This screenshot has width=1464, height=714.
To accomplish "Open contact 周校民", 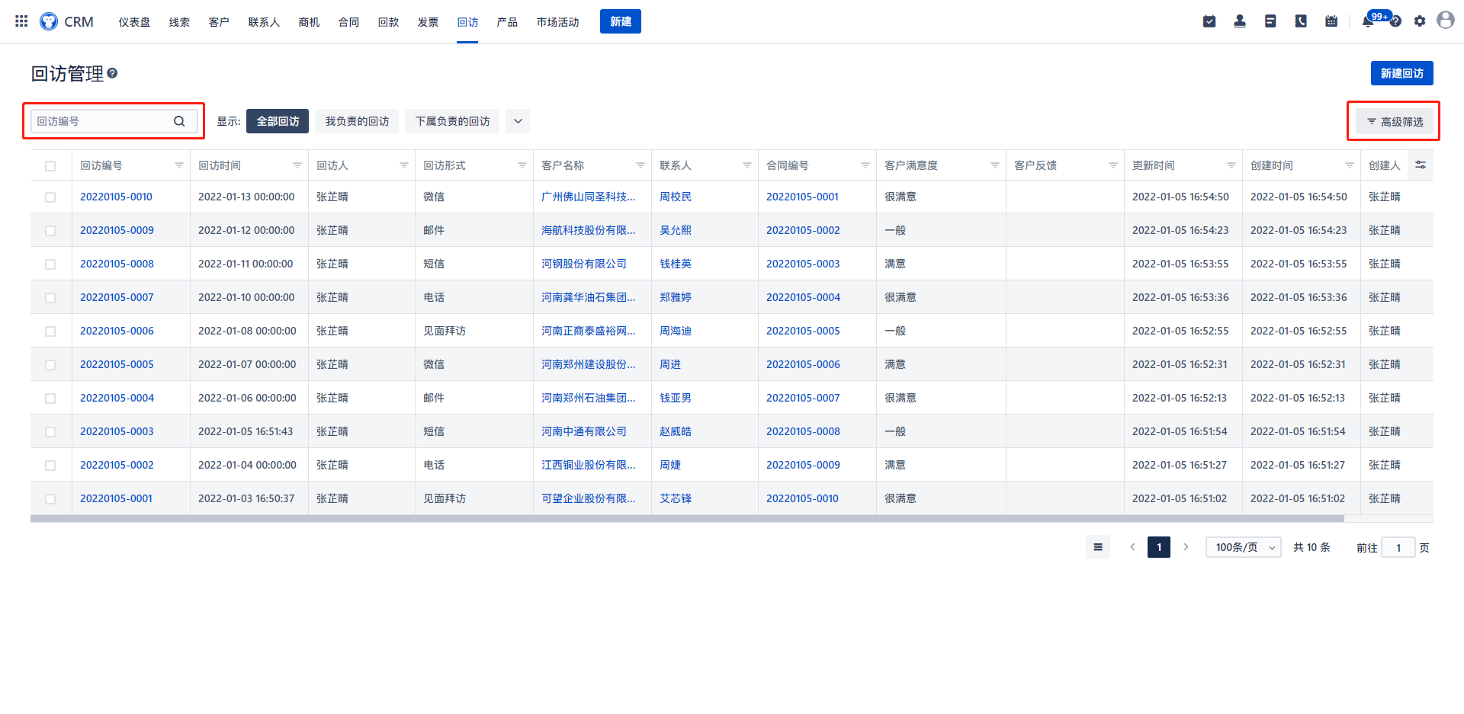I will tap(676, 197).
